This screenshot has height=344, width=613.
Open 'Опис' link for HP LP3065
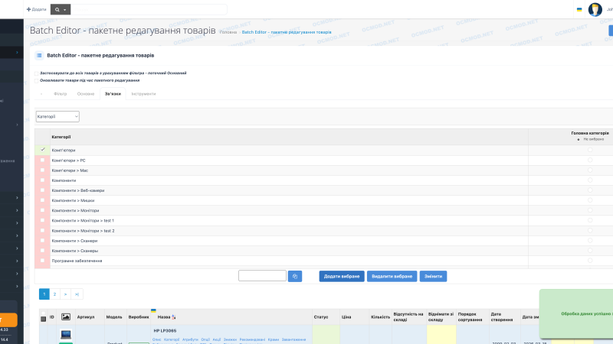tap(156, 339)
